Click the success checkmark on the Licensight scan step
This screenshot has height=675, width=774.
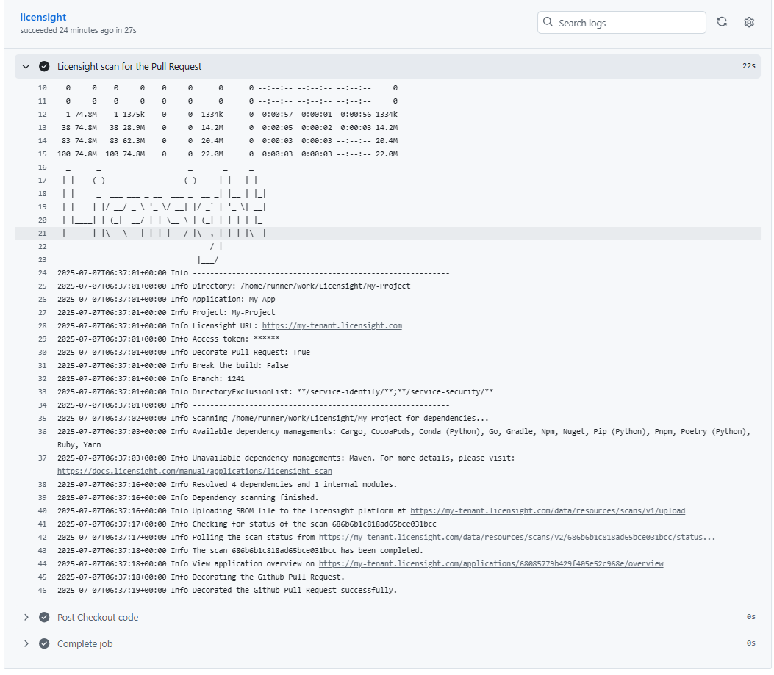tap(44, 65)
